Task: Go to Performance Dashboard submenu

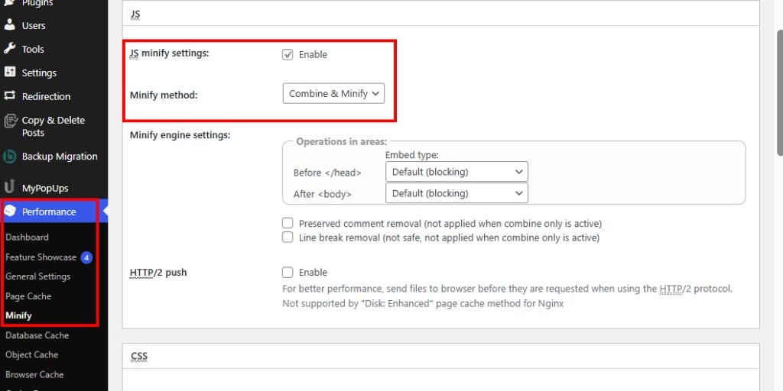Action: coord(27,238)
